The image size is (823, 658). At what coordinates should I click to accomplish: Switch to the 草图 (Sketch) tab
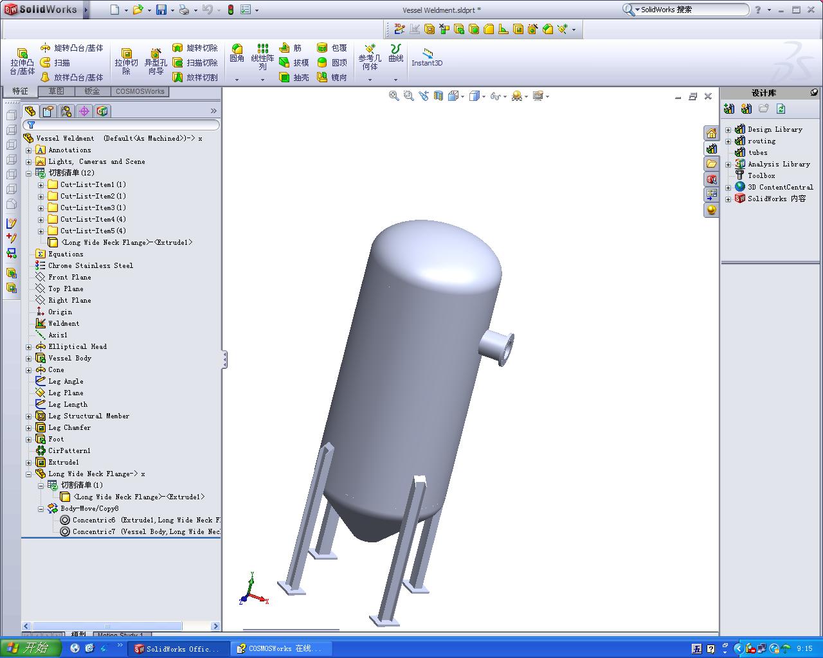pos(57,91)
